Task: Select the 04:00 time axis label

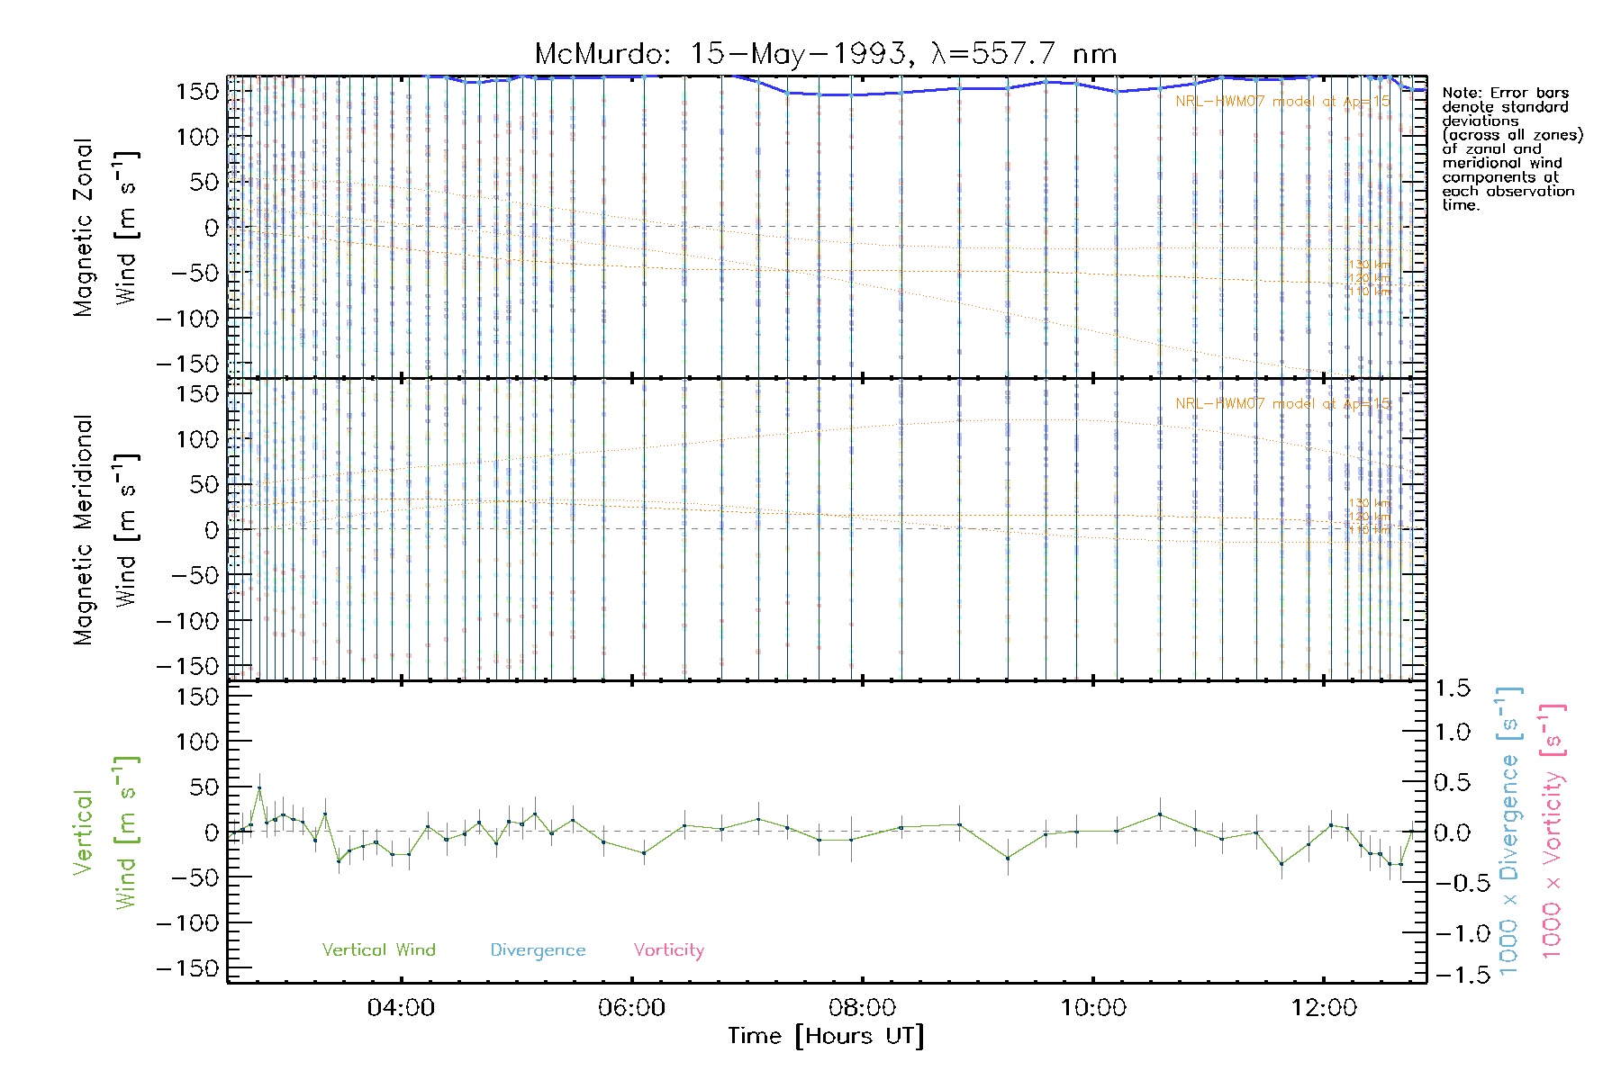Action: 401,1007
